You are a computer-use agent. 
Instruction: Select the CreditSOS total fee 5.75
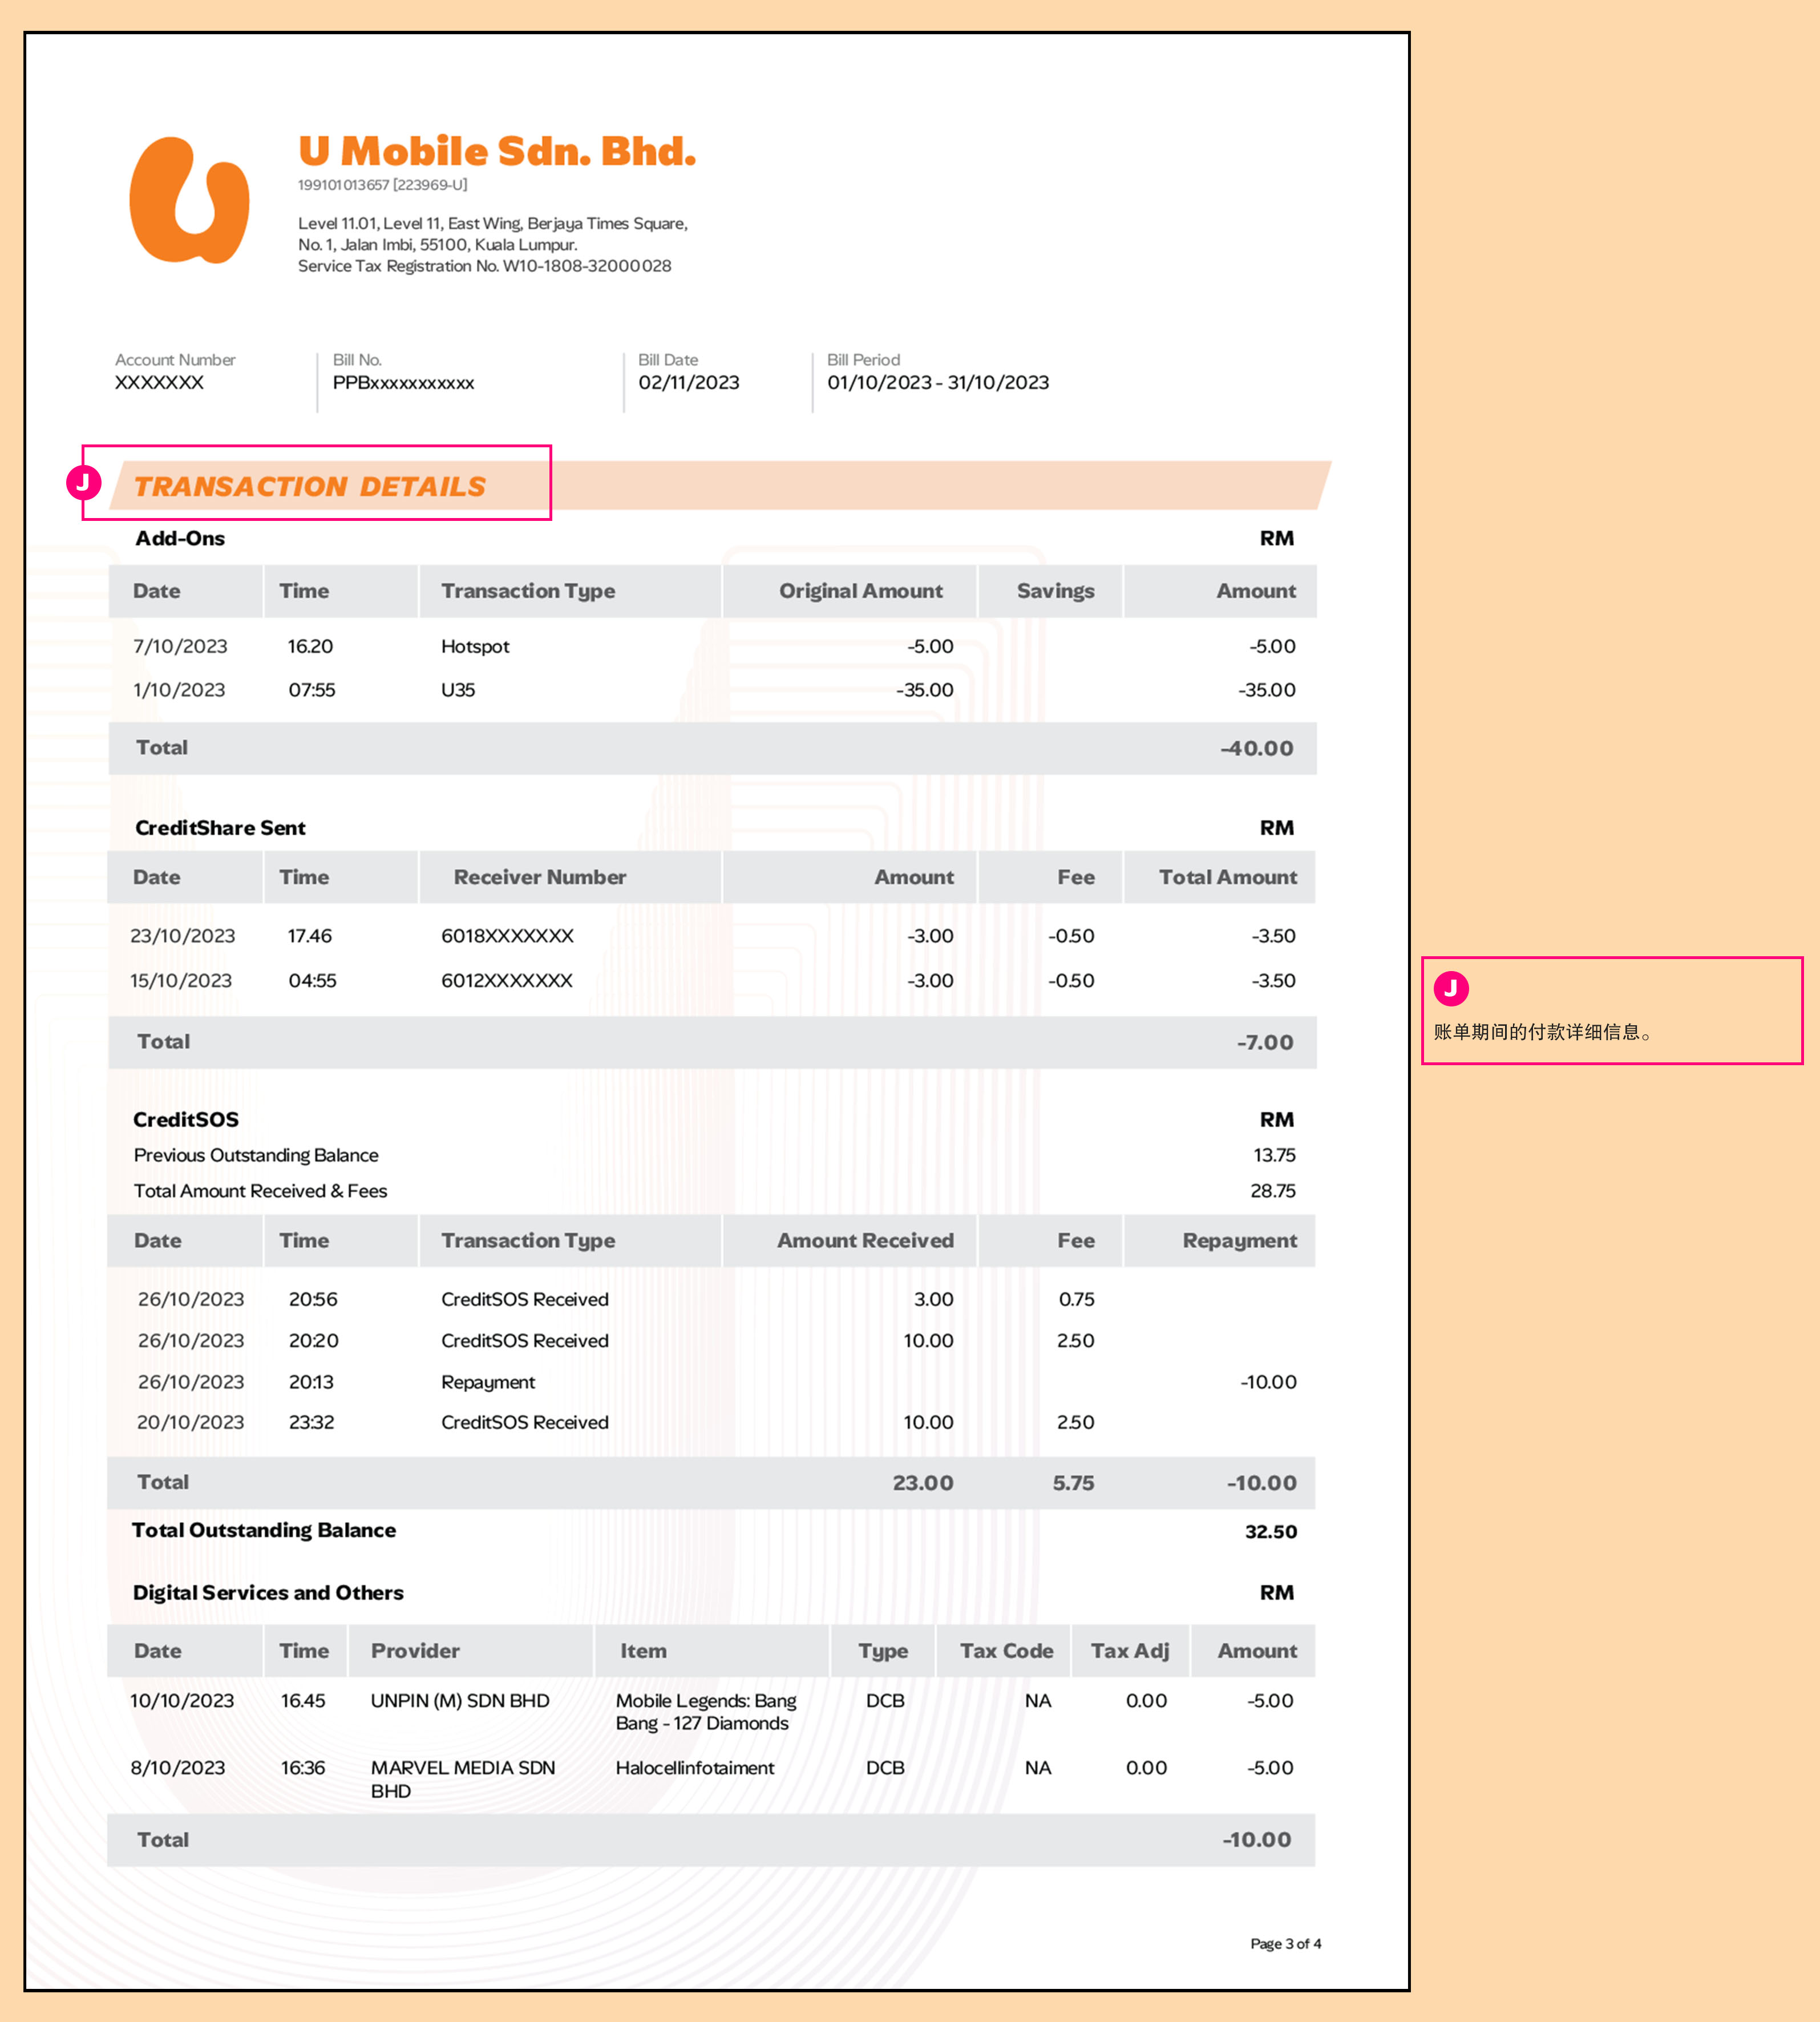pos(1074,1483)
